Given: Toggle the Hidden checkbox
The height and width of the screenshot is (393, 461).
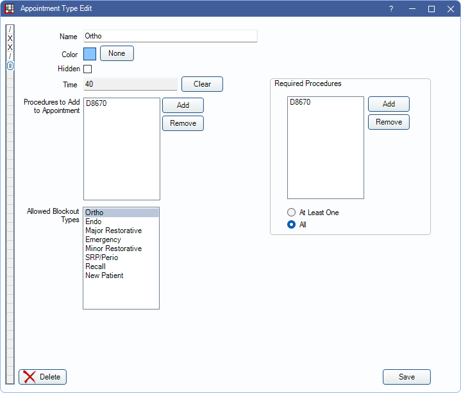Looking at the screenshot, I should coord(88,69).
